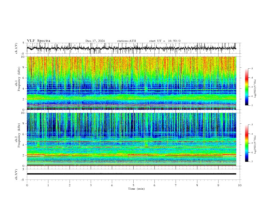Click the ch.2 spectrogram panel
270x208 pixels.
(x=131, y=139)
